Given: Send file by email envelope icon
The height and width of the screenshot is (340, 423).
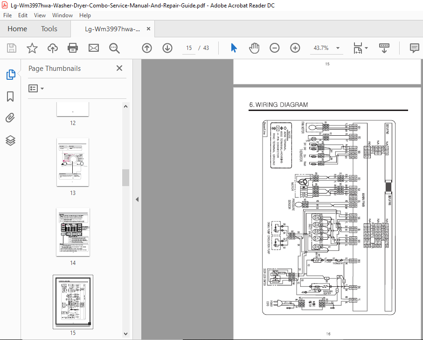Looking at the screenshot, I should point(94,48).
